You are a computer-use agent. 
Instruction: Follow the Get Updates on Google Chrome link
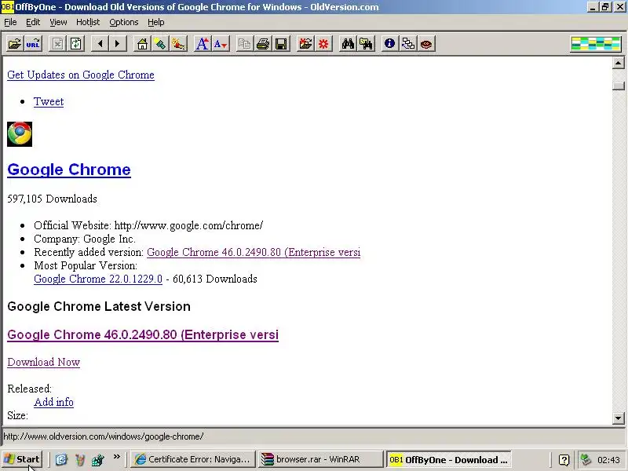coord(81,75)
